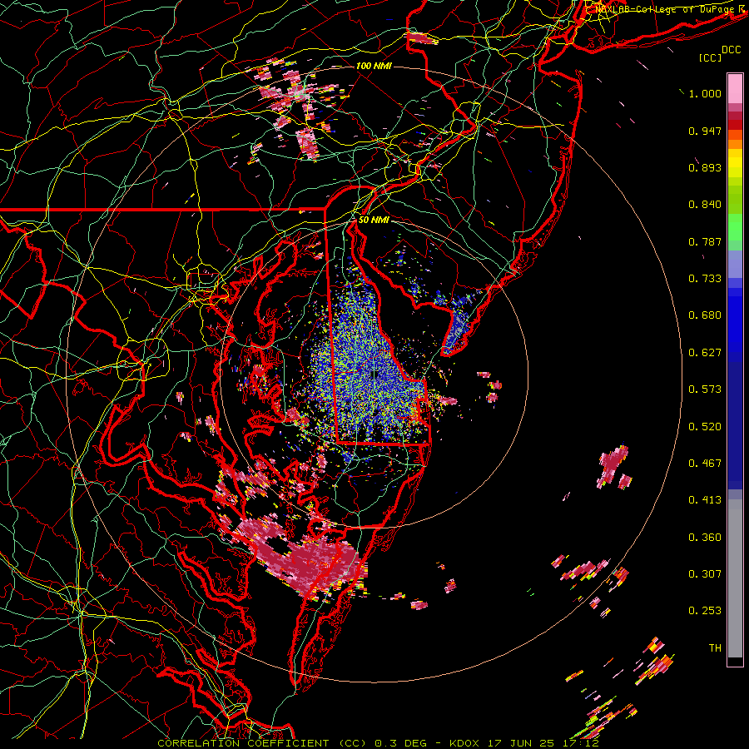
Task: Click the 0.680 color scale value
Action: pyautogui.click(x=705, y=315)
